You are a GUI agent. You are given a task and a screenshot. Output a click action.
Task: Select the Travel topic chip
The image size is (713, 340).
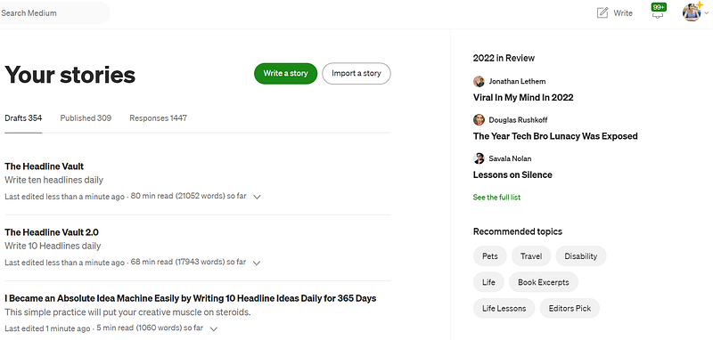click(x=531, y=256)
